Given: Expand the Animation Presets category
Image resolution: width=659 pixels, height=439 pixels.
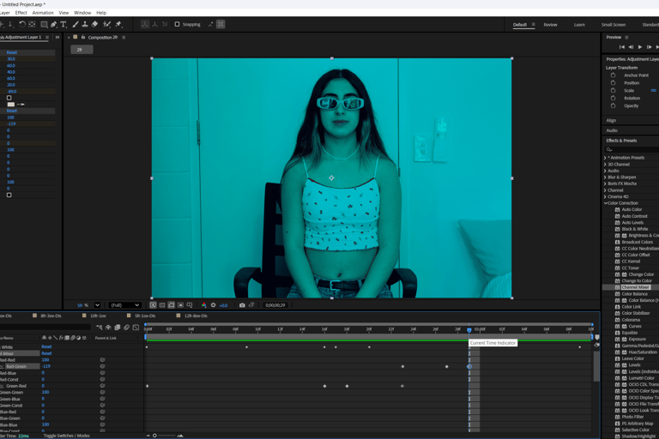Looking at the screenshot, I should click(x=605, y=158).
